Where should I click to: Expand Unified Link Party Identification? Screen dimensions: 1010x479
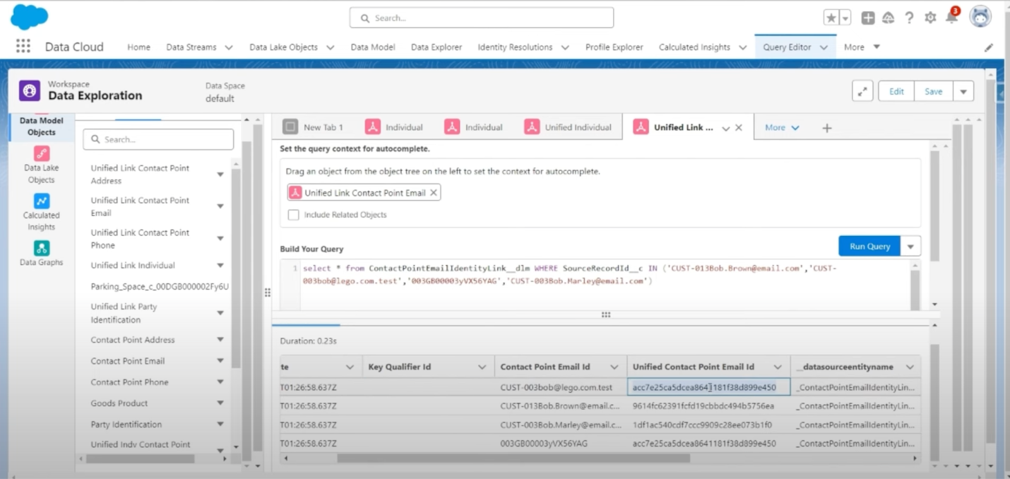click(x=220, y=313)
